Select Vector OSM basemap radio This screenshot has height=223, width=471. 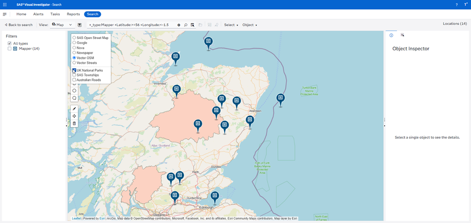tap(74, 57)
